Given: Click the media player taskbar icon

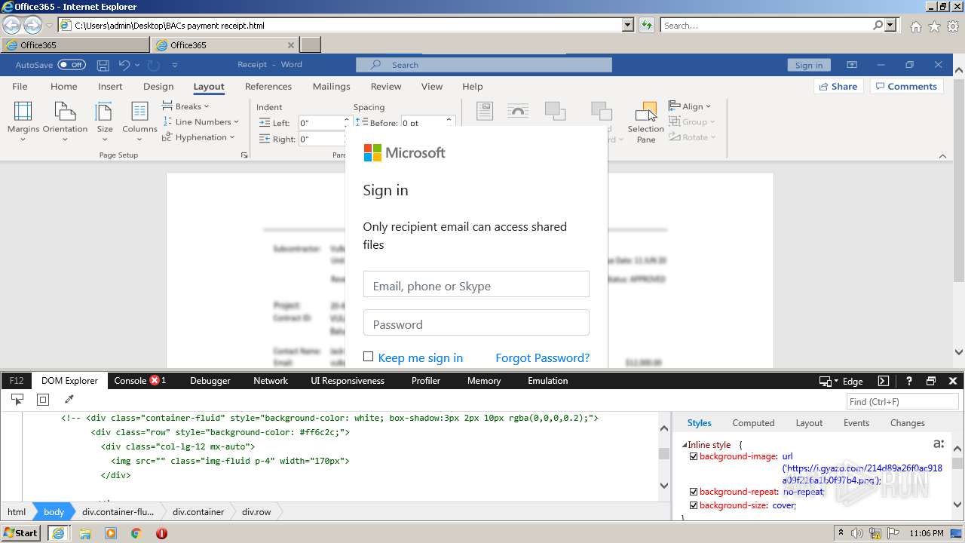Looking at the screenshot, I should tap(111, 533).
